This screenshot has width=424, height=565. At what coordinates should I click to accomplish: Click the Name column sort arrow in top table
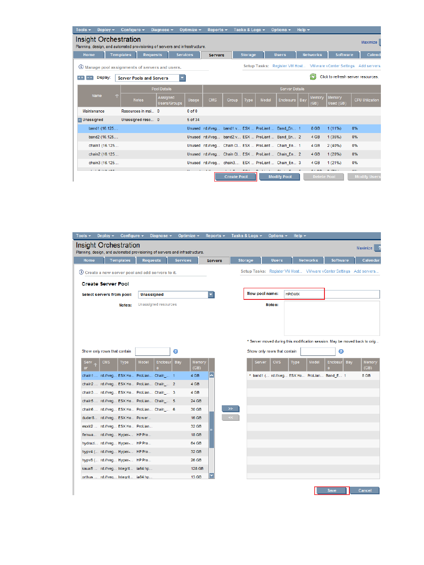(117, 96)
